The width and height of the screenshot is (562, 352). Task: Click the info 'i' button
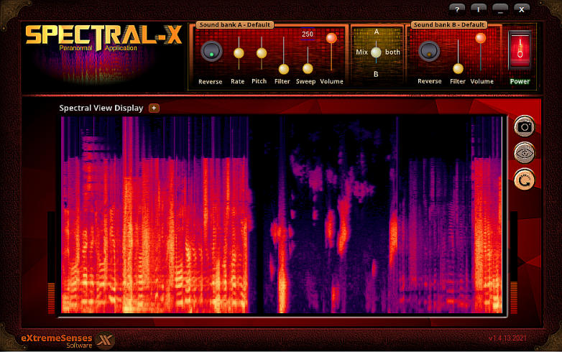(479, 9)
